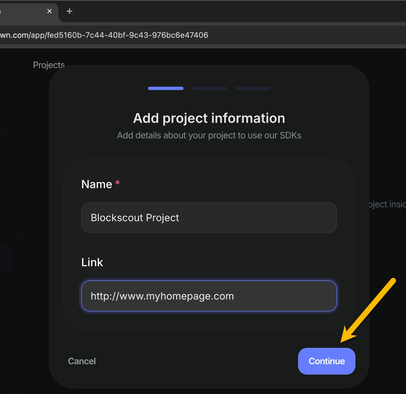The width and height of the screenshot is (406, 394).
Task: Click the Name field label
Action: (97, 184)
